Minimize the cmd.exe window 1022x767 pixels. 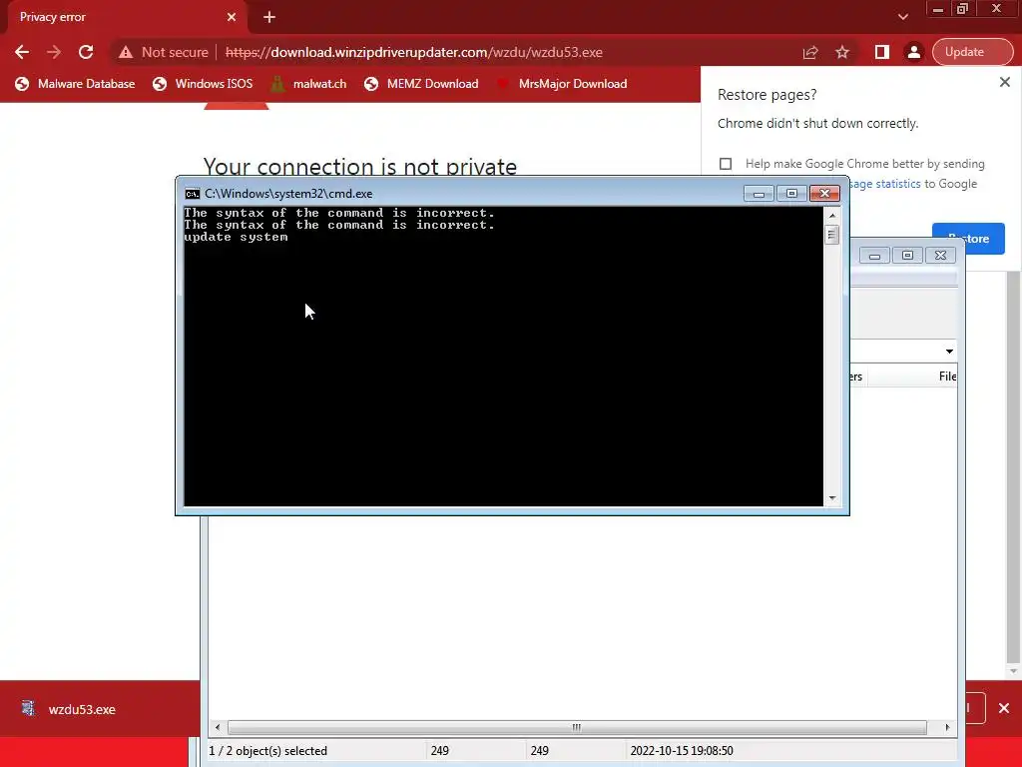(759, 194)
